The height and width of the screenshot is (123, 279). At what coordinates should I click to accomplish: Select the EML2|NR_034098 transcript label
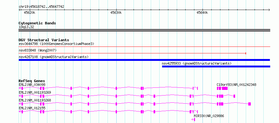[32, 85]
